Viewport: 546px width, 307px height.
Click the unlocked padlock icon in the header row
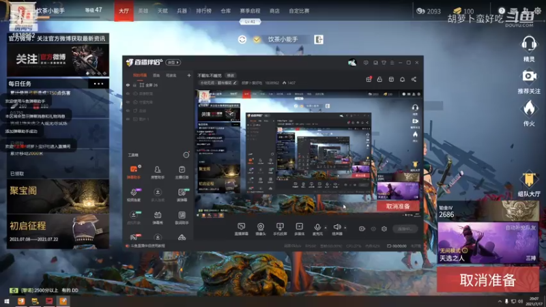(x=379, y=79)
